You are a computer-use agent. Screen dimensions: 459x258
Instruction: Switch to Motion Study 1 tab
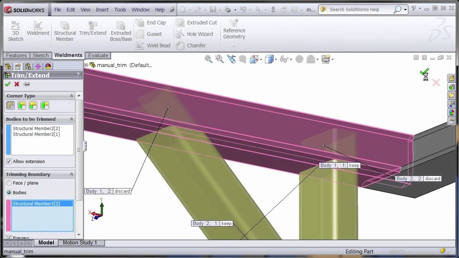point(80,243)
